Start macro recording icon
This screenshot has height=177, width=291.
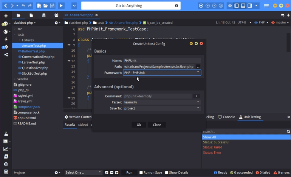201,6
